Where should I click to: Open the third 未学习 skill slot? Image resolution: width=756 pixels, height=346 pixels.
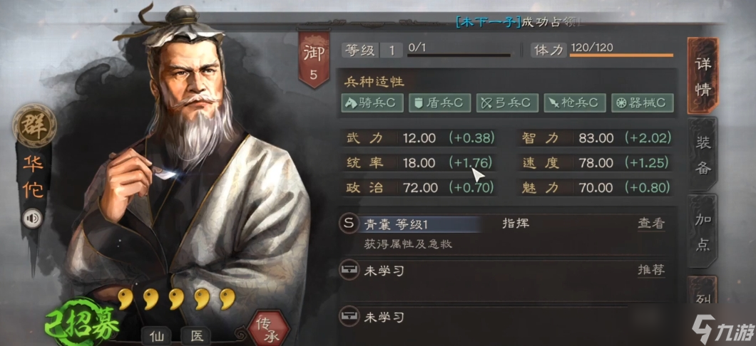[506, 317]
